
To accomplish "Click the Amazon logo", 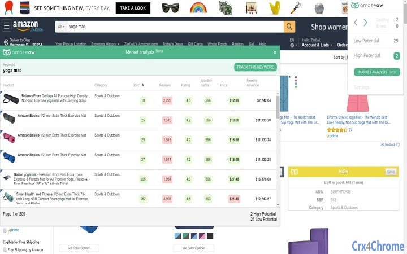I will [x=25, y=25].
